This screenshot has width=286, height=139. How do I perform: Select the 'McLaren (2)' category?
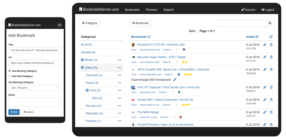pyautogui.click(x=94, y=106)
